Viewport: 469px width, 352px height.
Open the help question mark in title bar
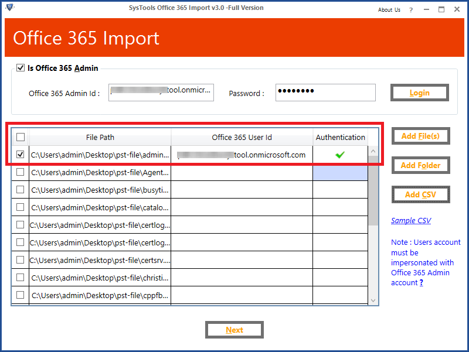tap(411, 10)
